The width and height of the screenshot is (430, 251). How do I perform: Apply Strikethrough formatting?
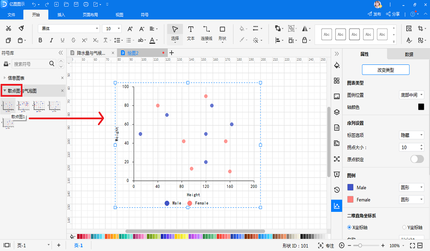pyautogui.click(x=73, y=40)
